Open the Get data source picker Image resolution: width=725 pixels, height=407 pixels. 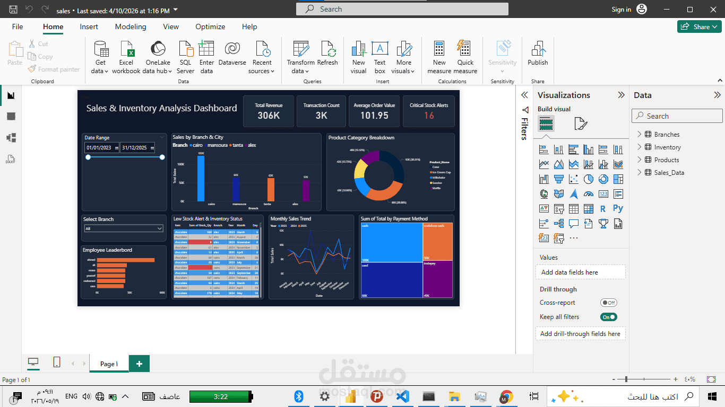pos(100,57)
